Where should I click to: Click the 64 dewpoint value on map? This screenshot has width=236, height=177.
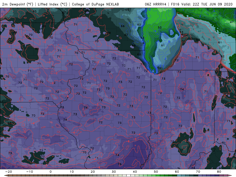coord(181,32)
